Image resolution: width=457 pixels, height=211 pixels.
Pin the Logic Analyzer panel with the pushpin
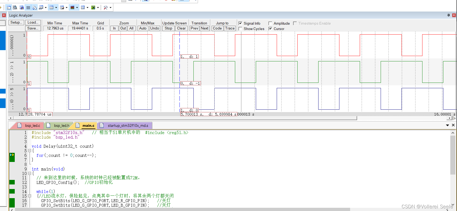449,15
